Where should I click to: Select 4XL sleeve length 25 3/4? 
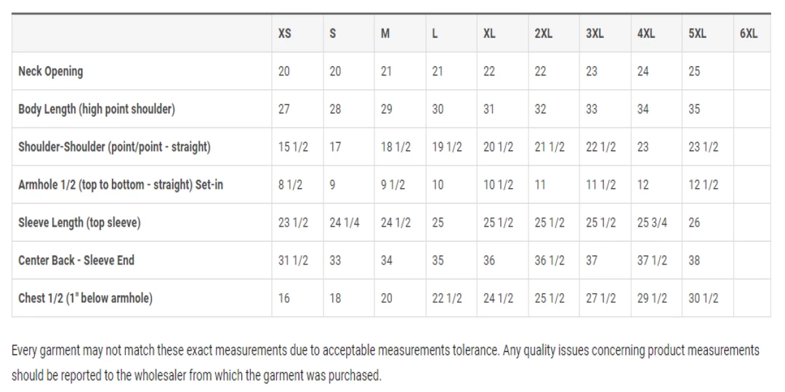pos(652,222)
